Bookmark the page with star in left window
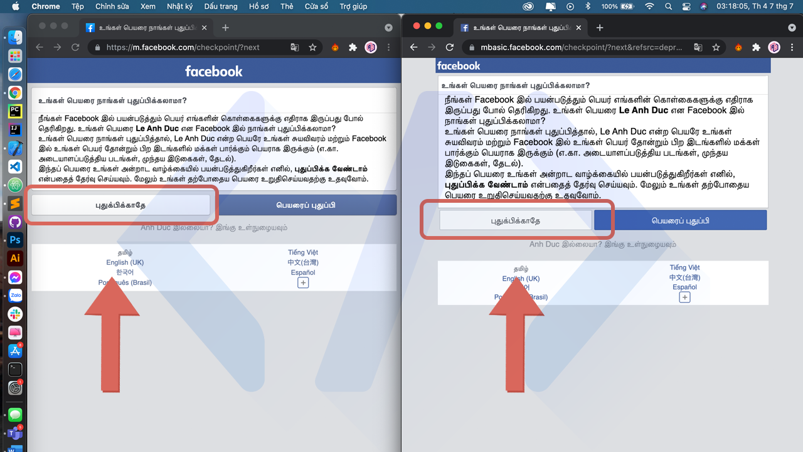803x452 pixels. pyautogui.click(x=312, y=47)
